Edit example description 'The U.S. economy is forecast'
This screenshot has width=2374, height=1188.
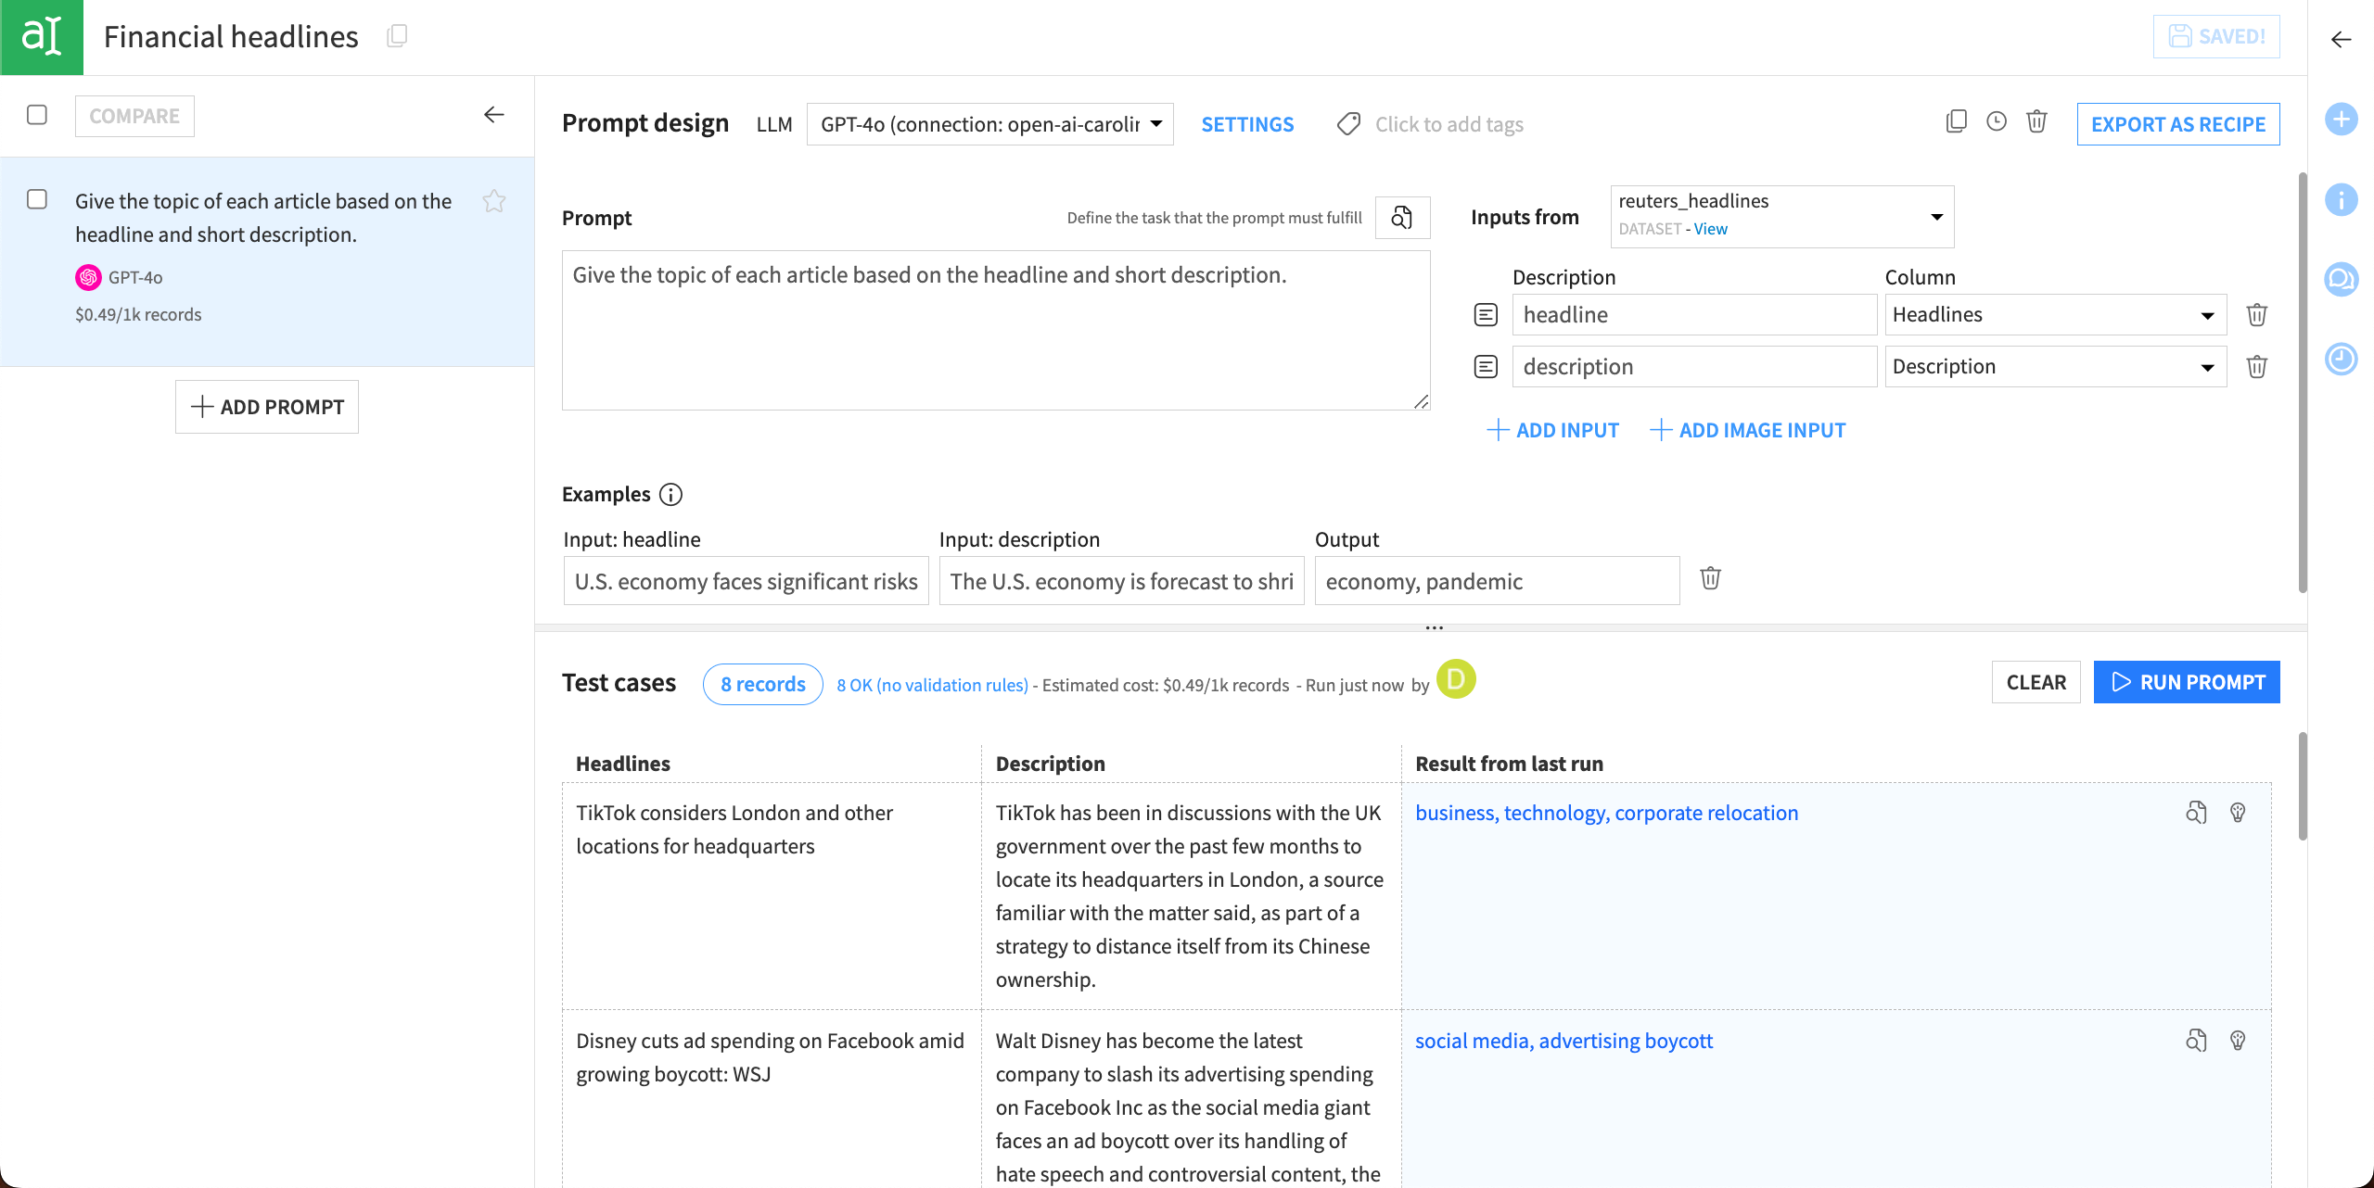pyautogui.click(x=1121, y=581)
